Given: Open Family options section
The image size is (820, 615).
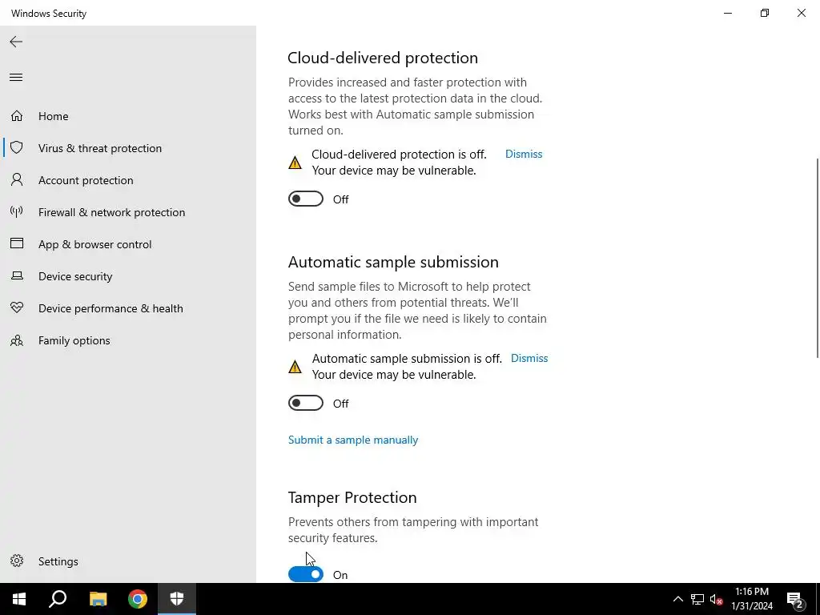Looking at the screenshot, I should (74, 340).
